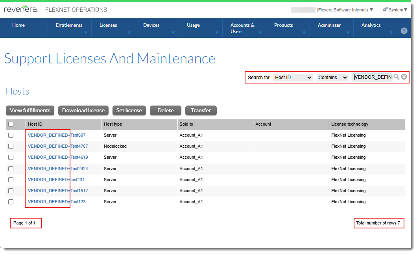Open the Devices menu
417x254 pixels.
pos(151,25)
